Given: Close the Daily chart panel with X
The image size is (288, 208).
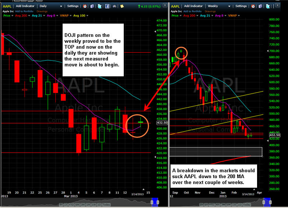Looking at the screenshot, I should point(165,5).
